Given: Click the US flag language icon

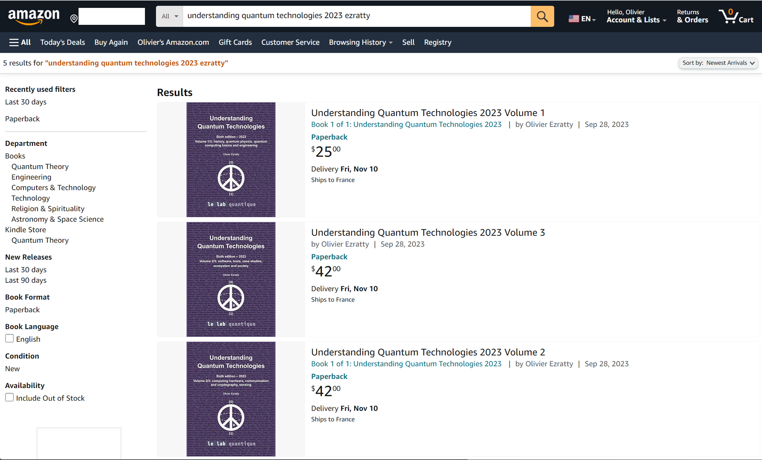Looking at the screenshot, I should [574, 19].
